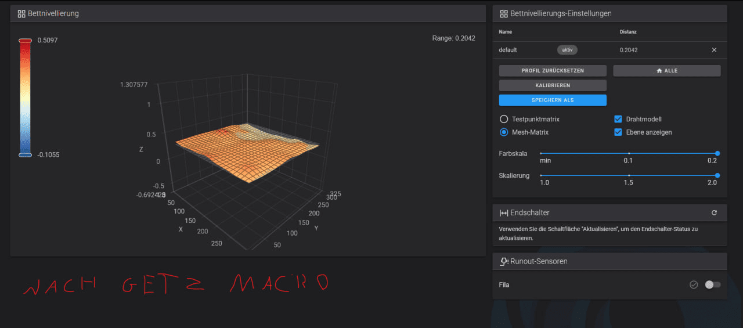Click the Bettnivellierungs-Einstellungen panel icon
Image resolution: width=743 pixels, height=328 pixels.
pos(504,13)
